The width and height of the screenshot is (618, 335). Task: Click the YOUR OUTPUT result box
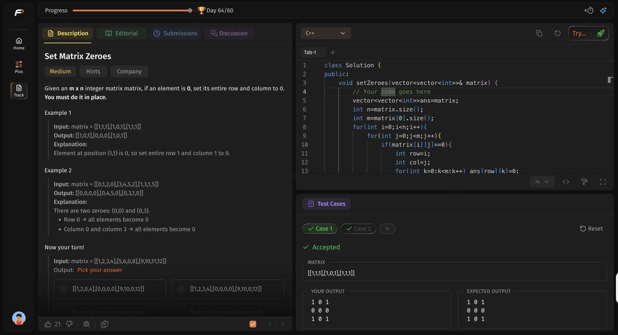376,310
